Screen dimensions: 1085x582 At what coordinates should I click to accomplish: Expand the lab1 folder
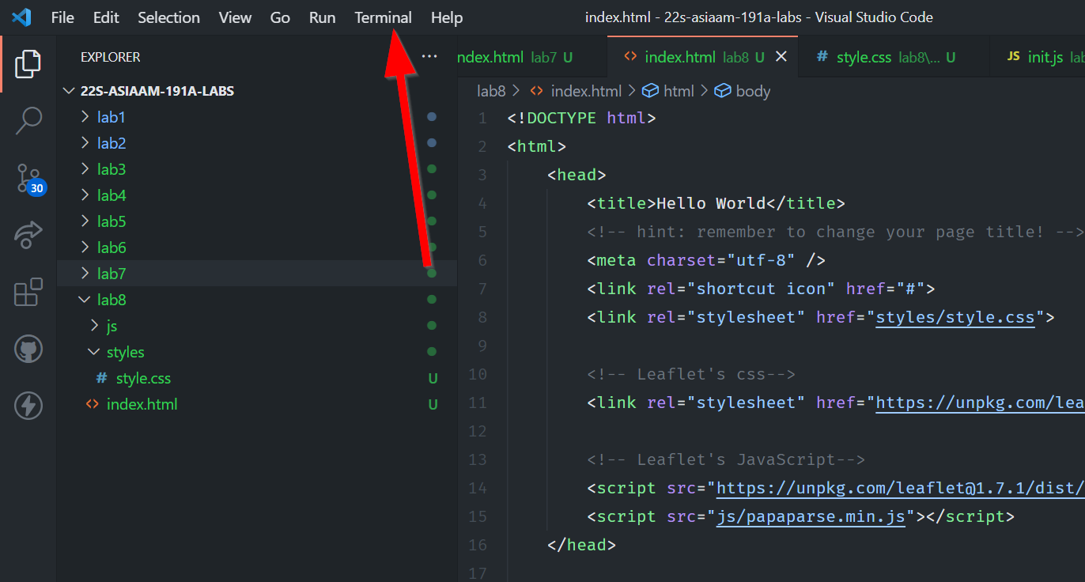coord(111,117)
